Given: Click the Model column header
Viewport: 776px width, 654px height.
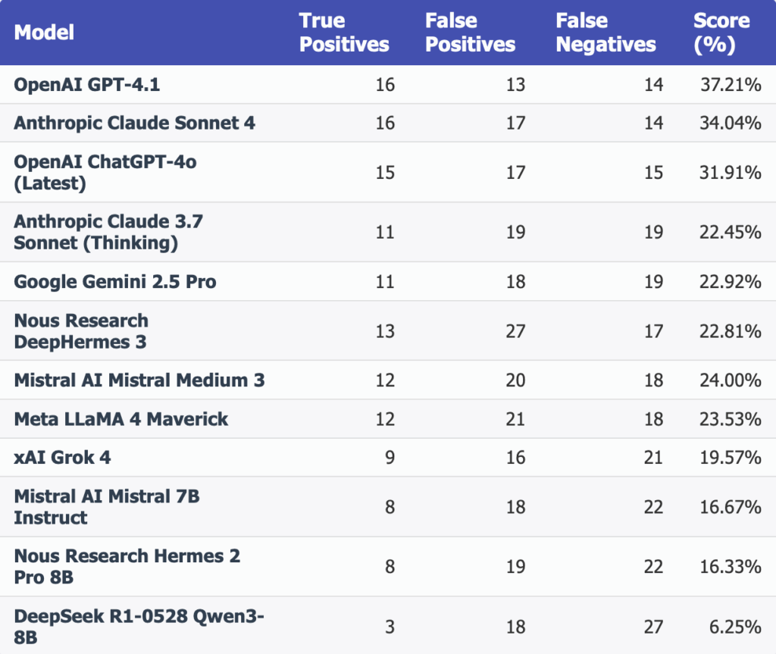Looking at the screenshot, I should pos(44,33).
